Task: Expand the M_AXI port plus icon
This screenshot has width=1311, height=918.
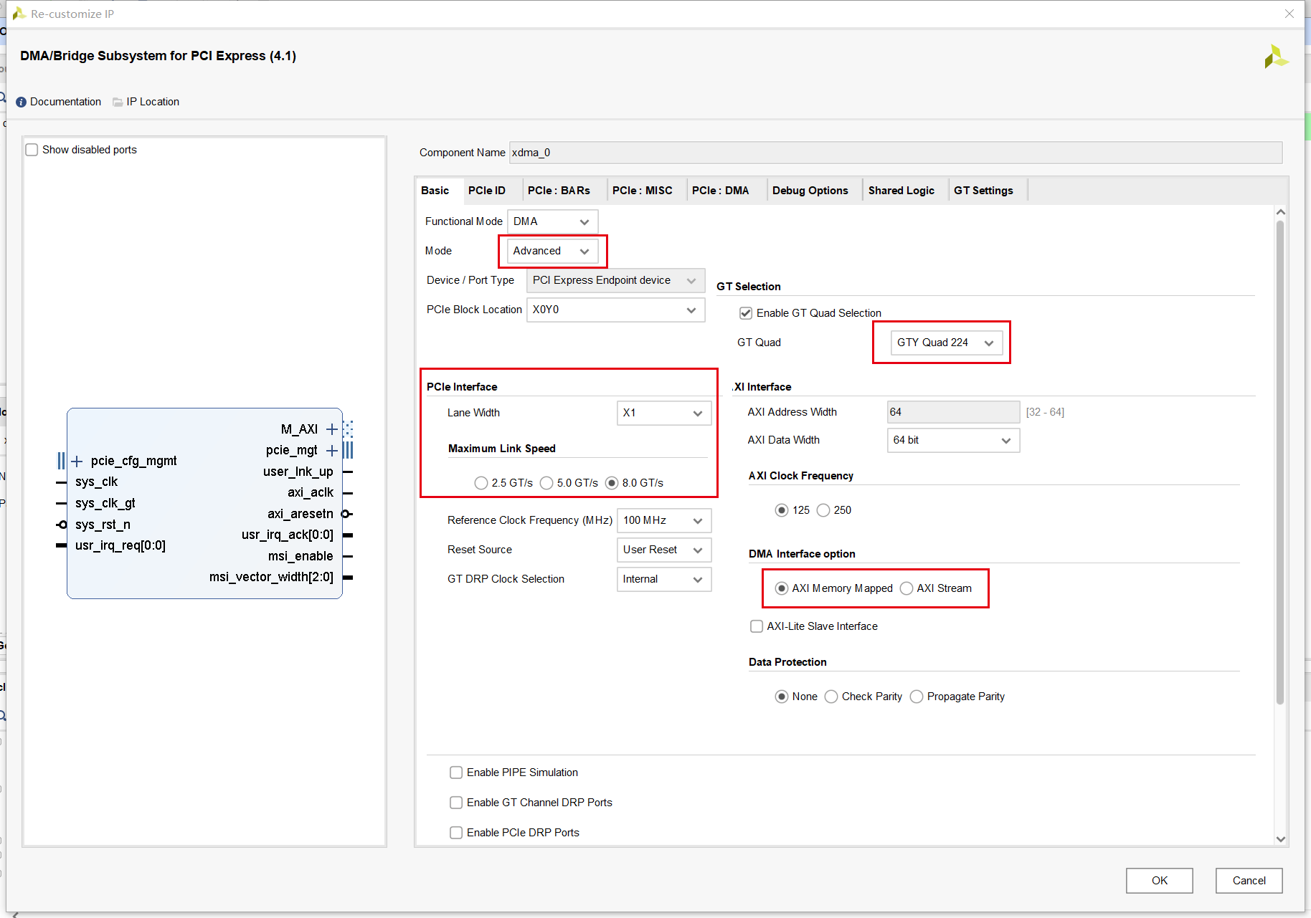Action: click(x=331, y=429)
